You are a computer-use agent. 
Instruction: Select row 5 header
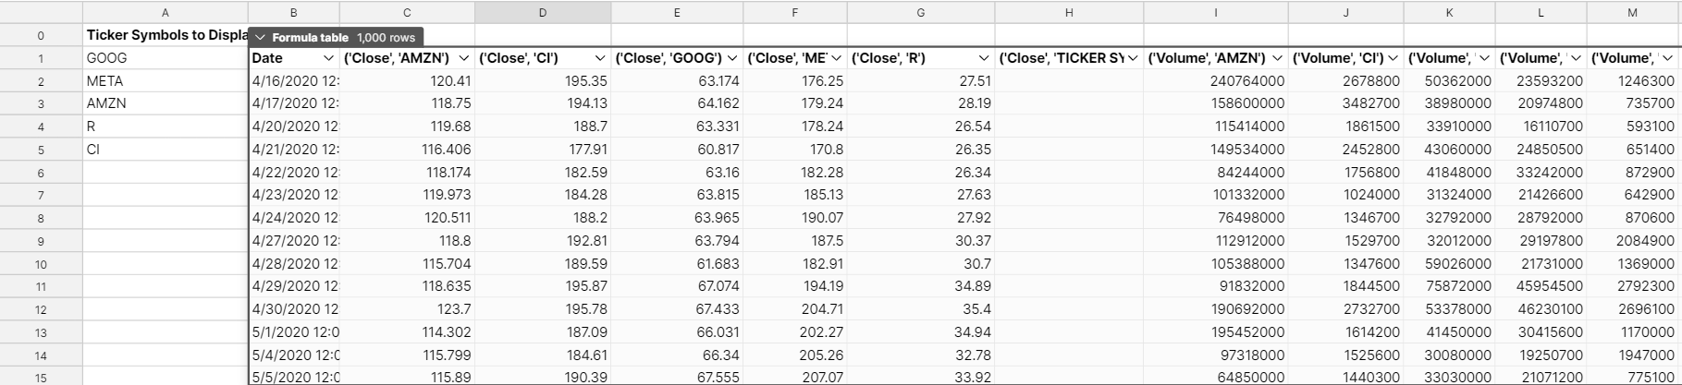coord(41,150)
